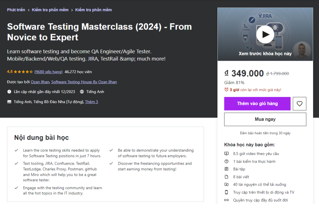Click the mobile device access icon
Screen dimensions: 319x204
click(226, 192)
